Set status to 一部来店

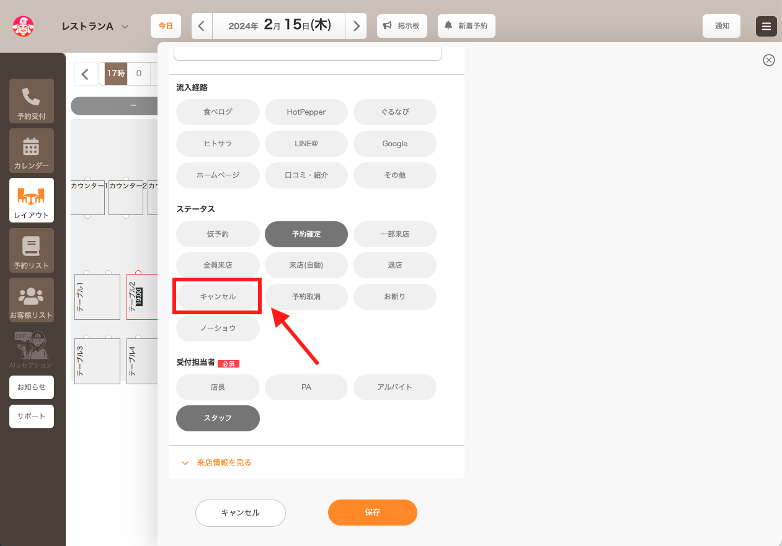pos(395,234)
